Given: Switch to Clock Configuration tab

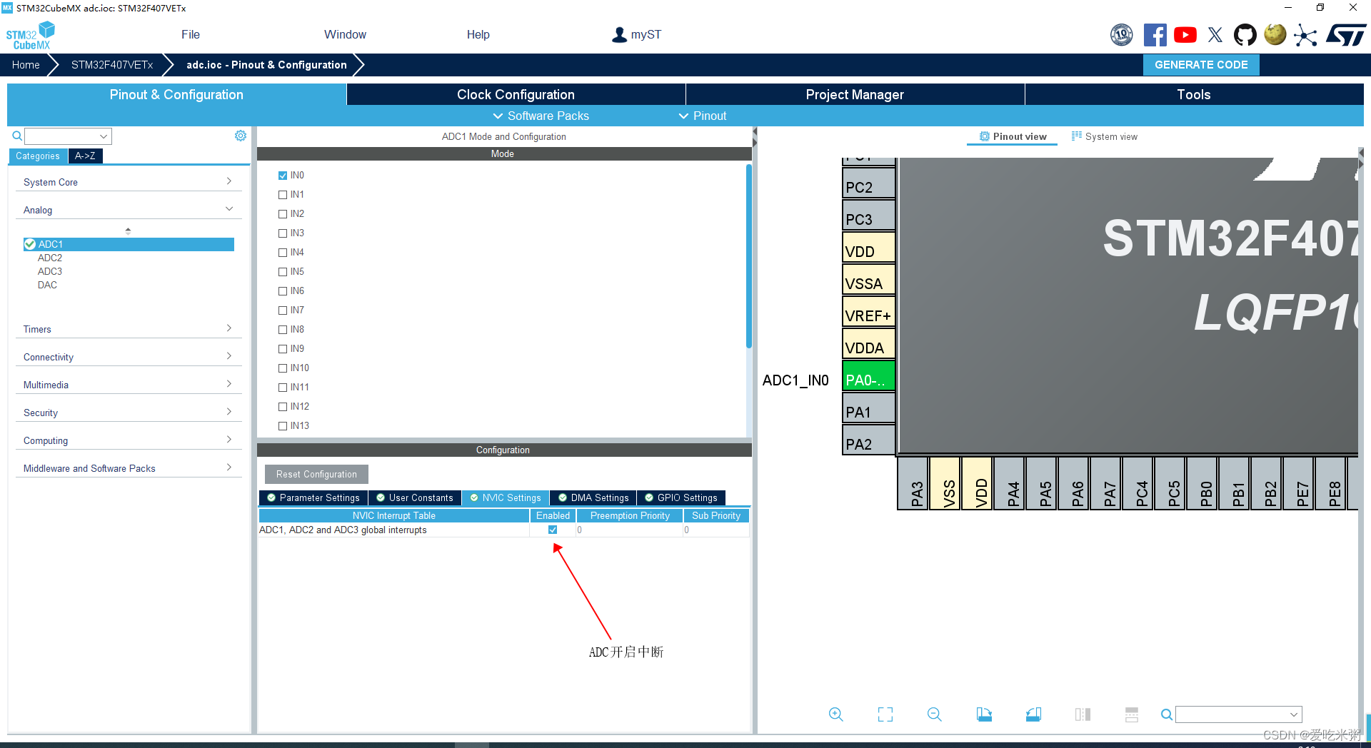Looking at the screenshot, I should [516, 94].
